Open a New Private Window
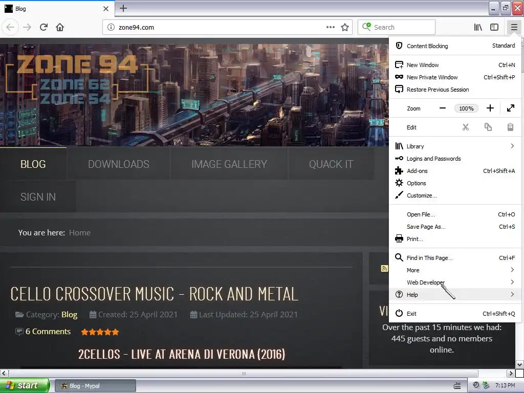This screenshot has width=524, height=393. pos(455,77)
